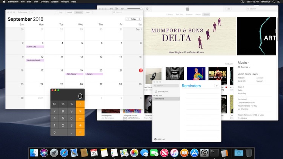Click the plus button in Reminders
This screenshot has height=159, width=283.
pos(217,86)
